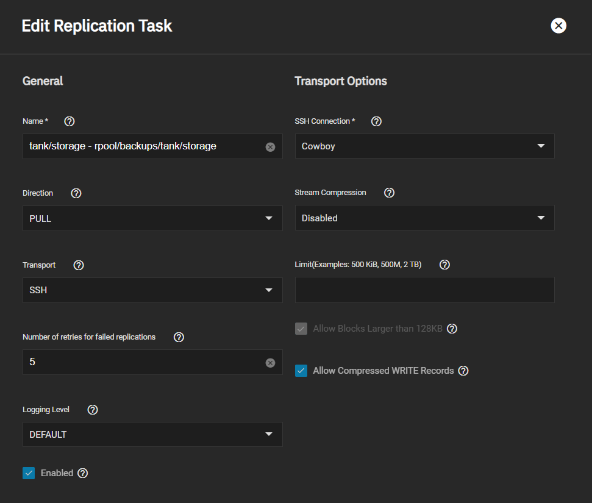Open Stream Compression dropdown set to Disabled

pos(424,218)
